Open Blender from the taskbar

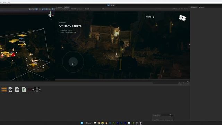(x=106, y=123)
